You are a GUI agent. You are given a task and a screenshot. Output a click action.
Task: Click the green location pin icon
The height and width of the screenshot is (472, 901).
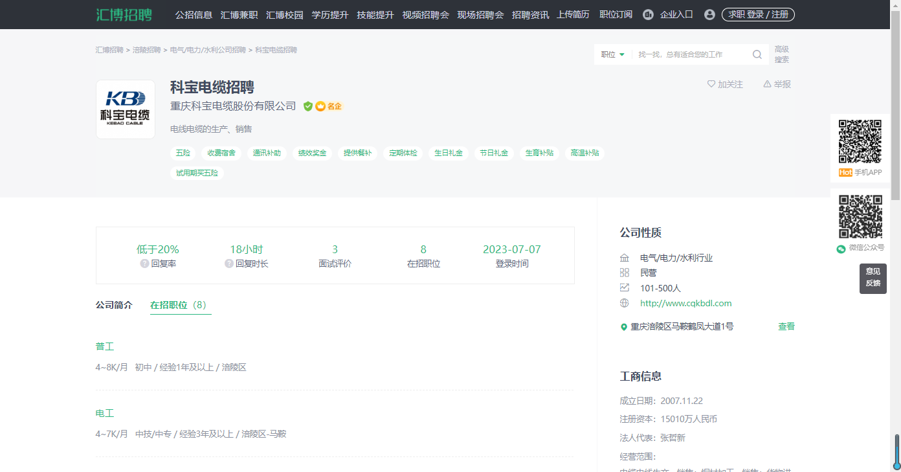click(x=624, y=327)
